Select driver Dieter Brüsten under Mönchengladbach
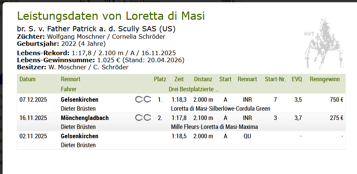Image resolution: width=357 pixels, height=174 pixels. tap(78, 127)
